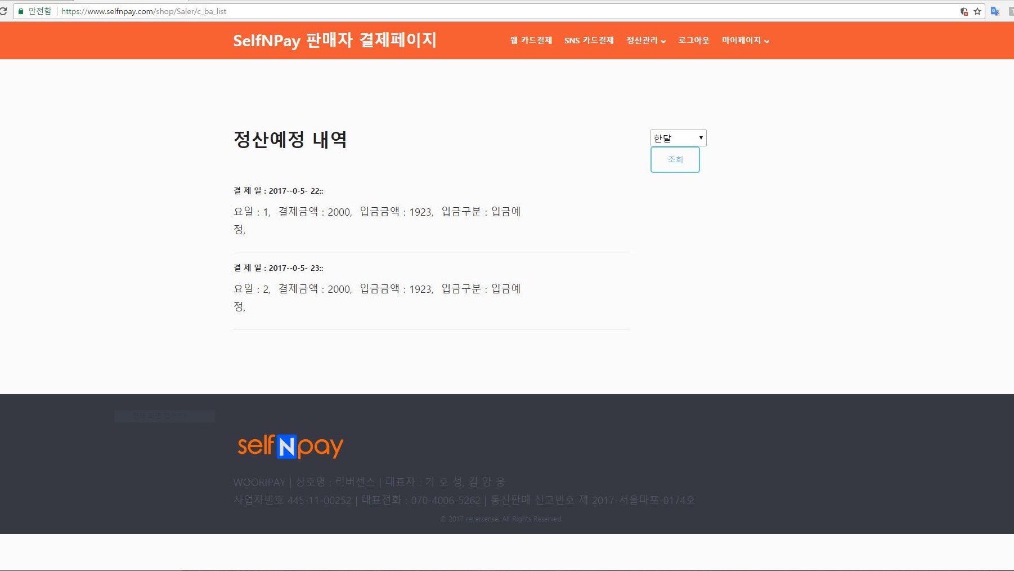
Task: Expand the 마이페이지 dropdown menu
Action: coord(745,41)
